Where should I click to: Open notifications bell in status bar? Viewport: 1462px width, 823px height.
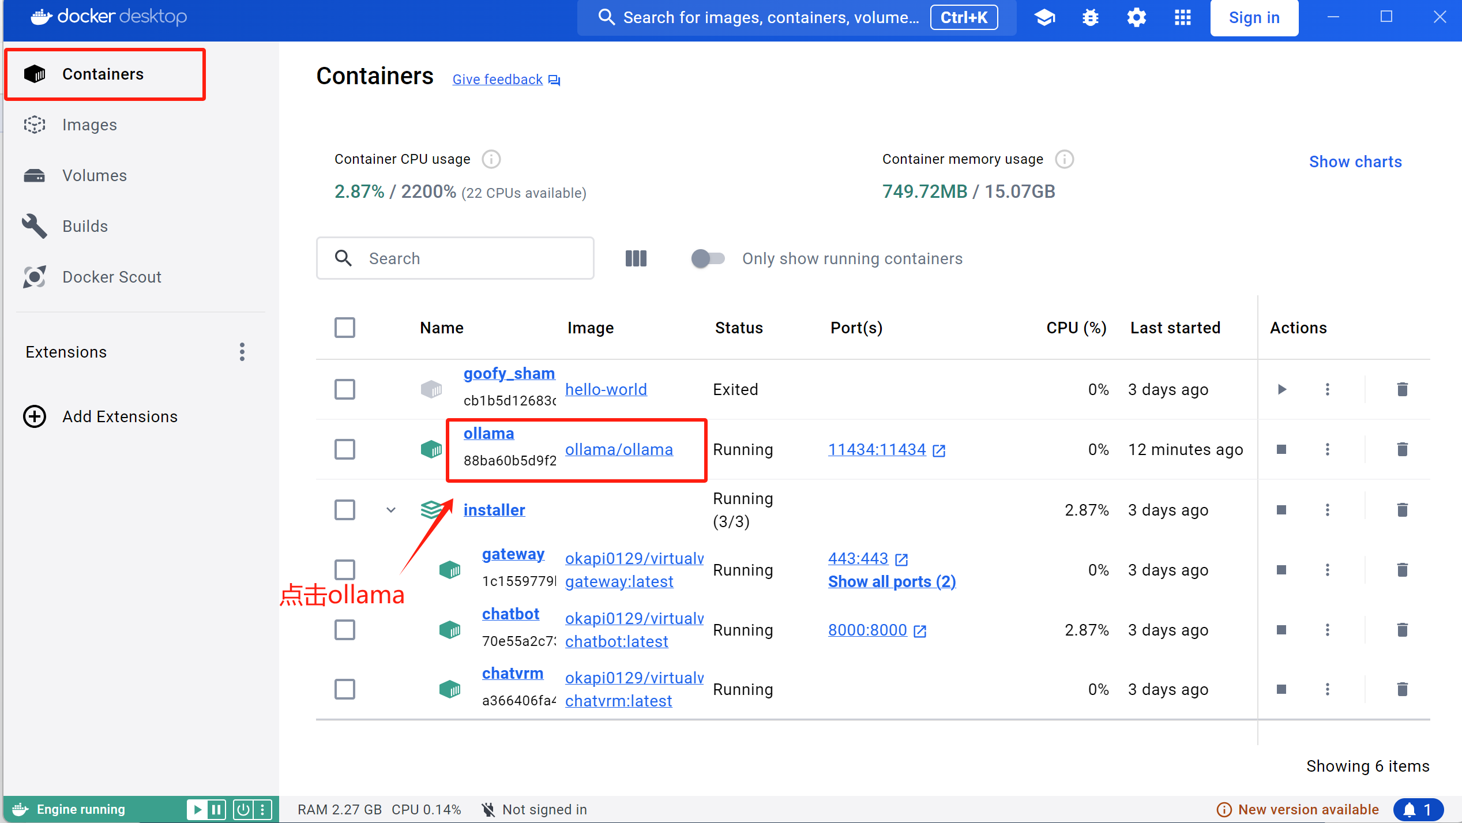(x=1419, y=810)
